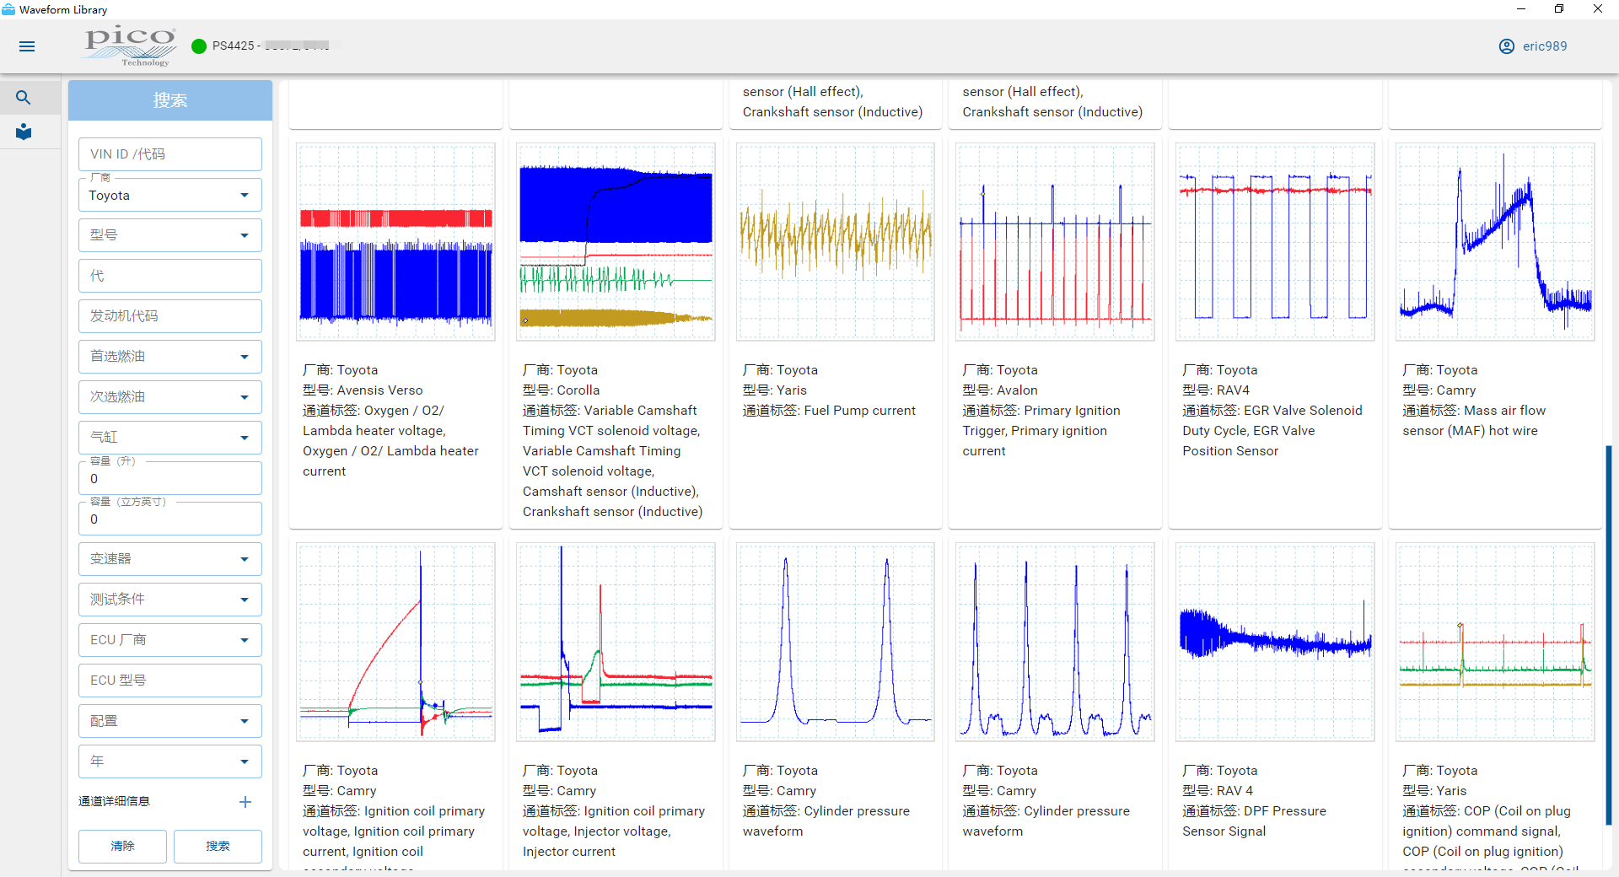The height and width of the screenshot is (877, 1619).
Task: Open the hamburger navigation menu
Action: click(x=27, y=46)
